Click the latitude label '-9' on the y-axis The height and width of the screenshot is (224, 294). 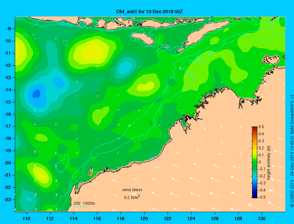(x=8, y=29)
